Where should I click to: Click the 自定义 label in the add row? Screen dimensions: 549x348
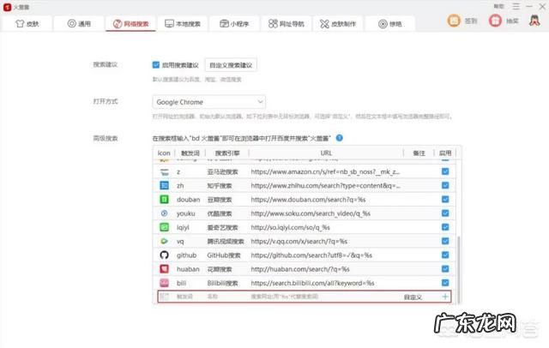coord(413,297)
